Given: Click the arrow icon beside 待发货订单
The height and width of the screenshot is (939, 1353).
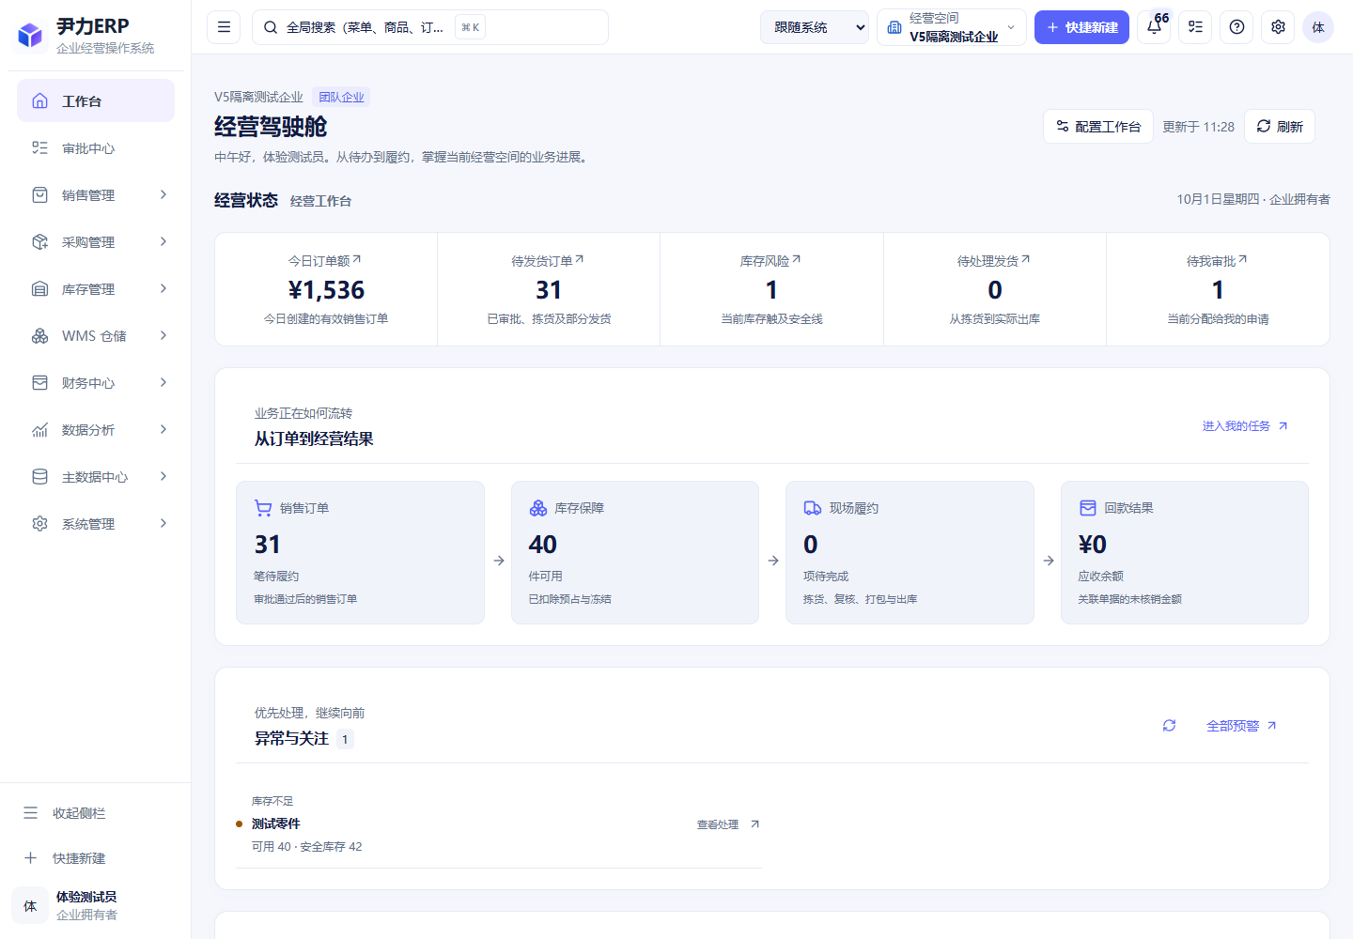Looking at the screenshot, I should (579, 259).
